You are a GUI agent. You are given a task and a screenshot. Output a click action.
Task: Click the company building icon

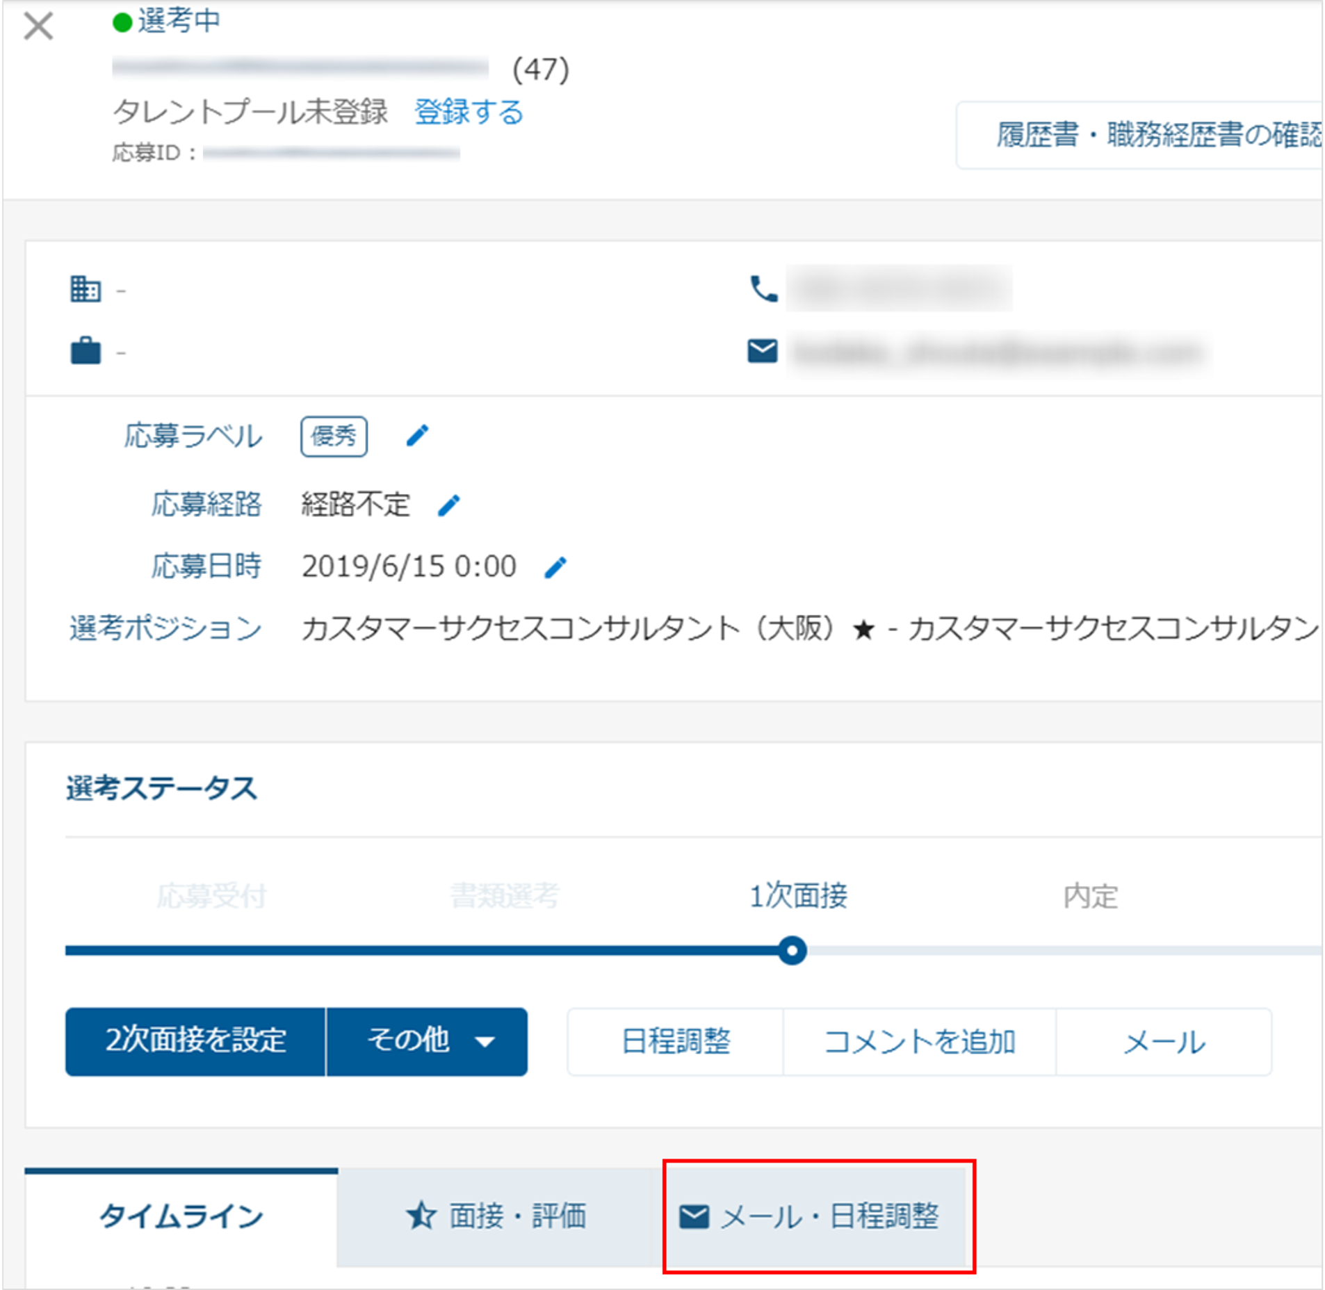[x=86, y=288]
